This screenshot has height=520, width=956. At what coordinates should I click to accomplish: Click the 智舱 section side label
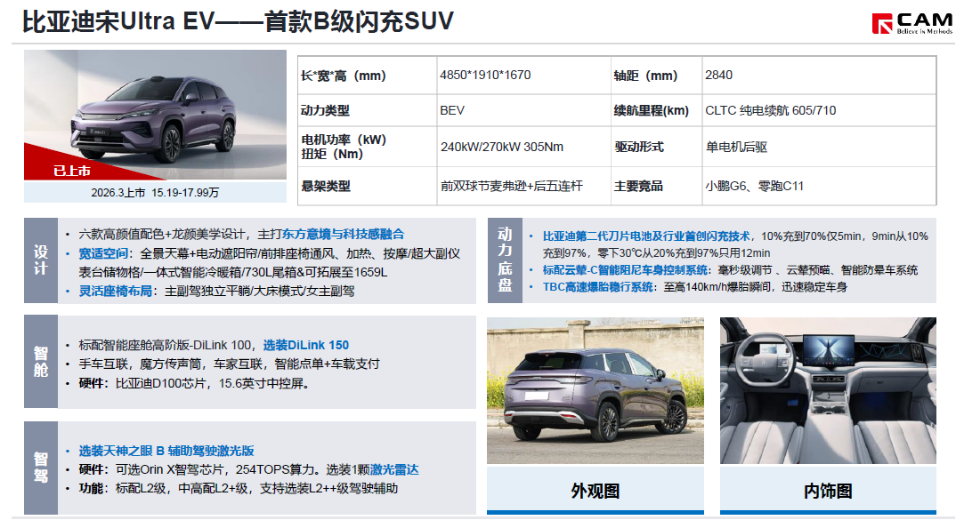(x=41, y=361)
